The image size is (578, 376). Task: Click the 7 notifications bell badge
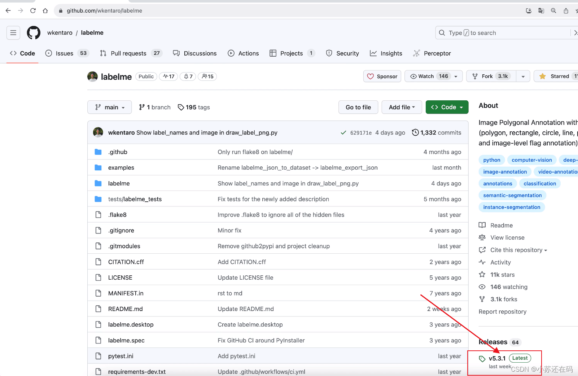188,76
